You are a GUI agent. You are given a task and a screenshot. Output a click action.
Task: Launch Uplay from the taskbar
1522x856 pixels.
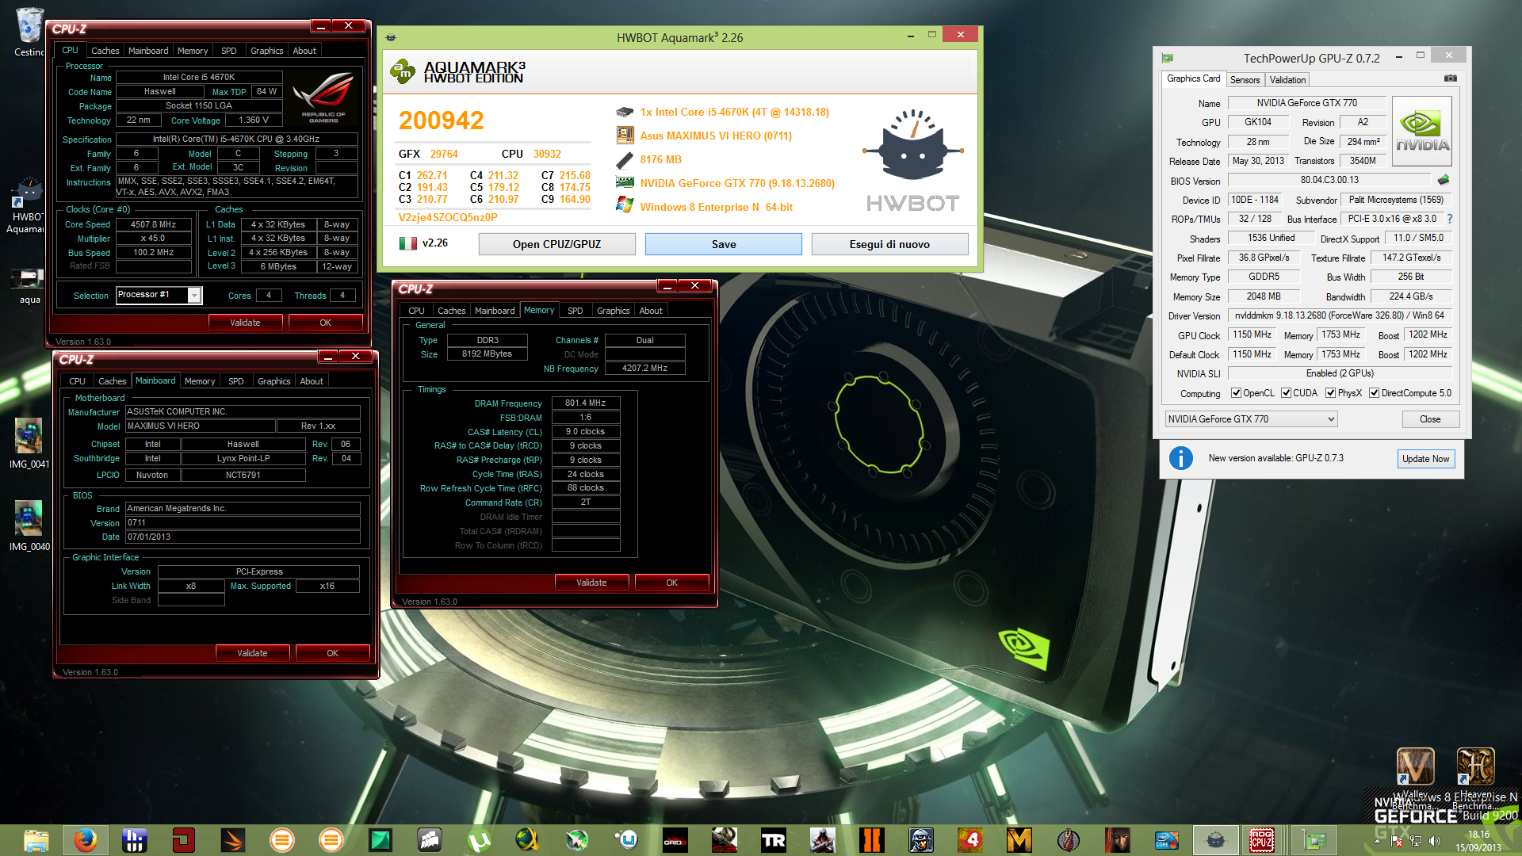[625, 840]
